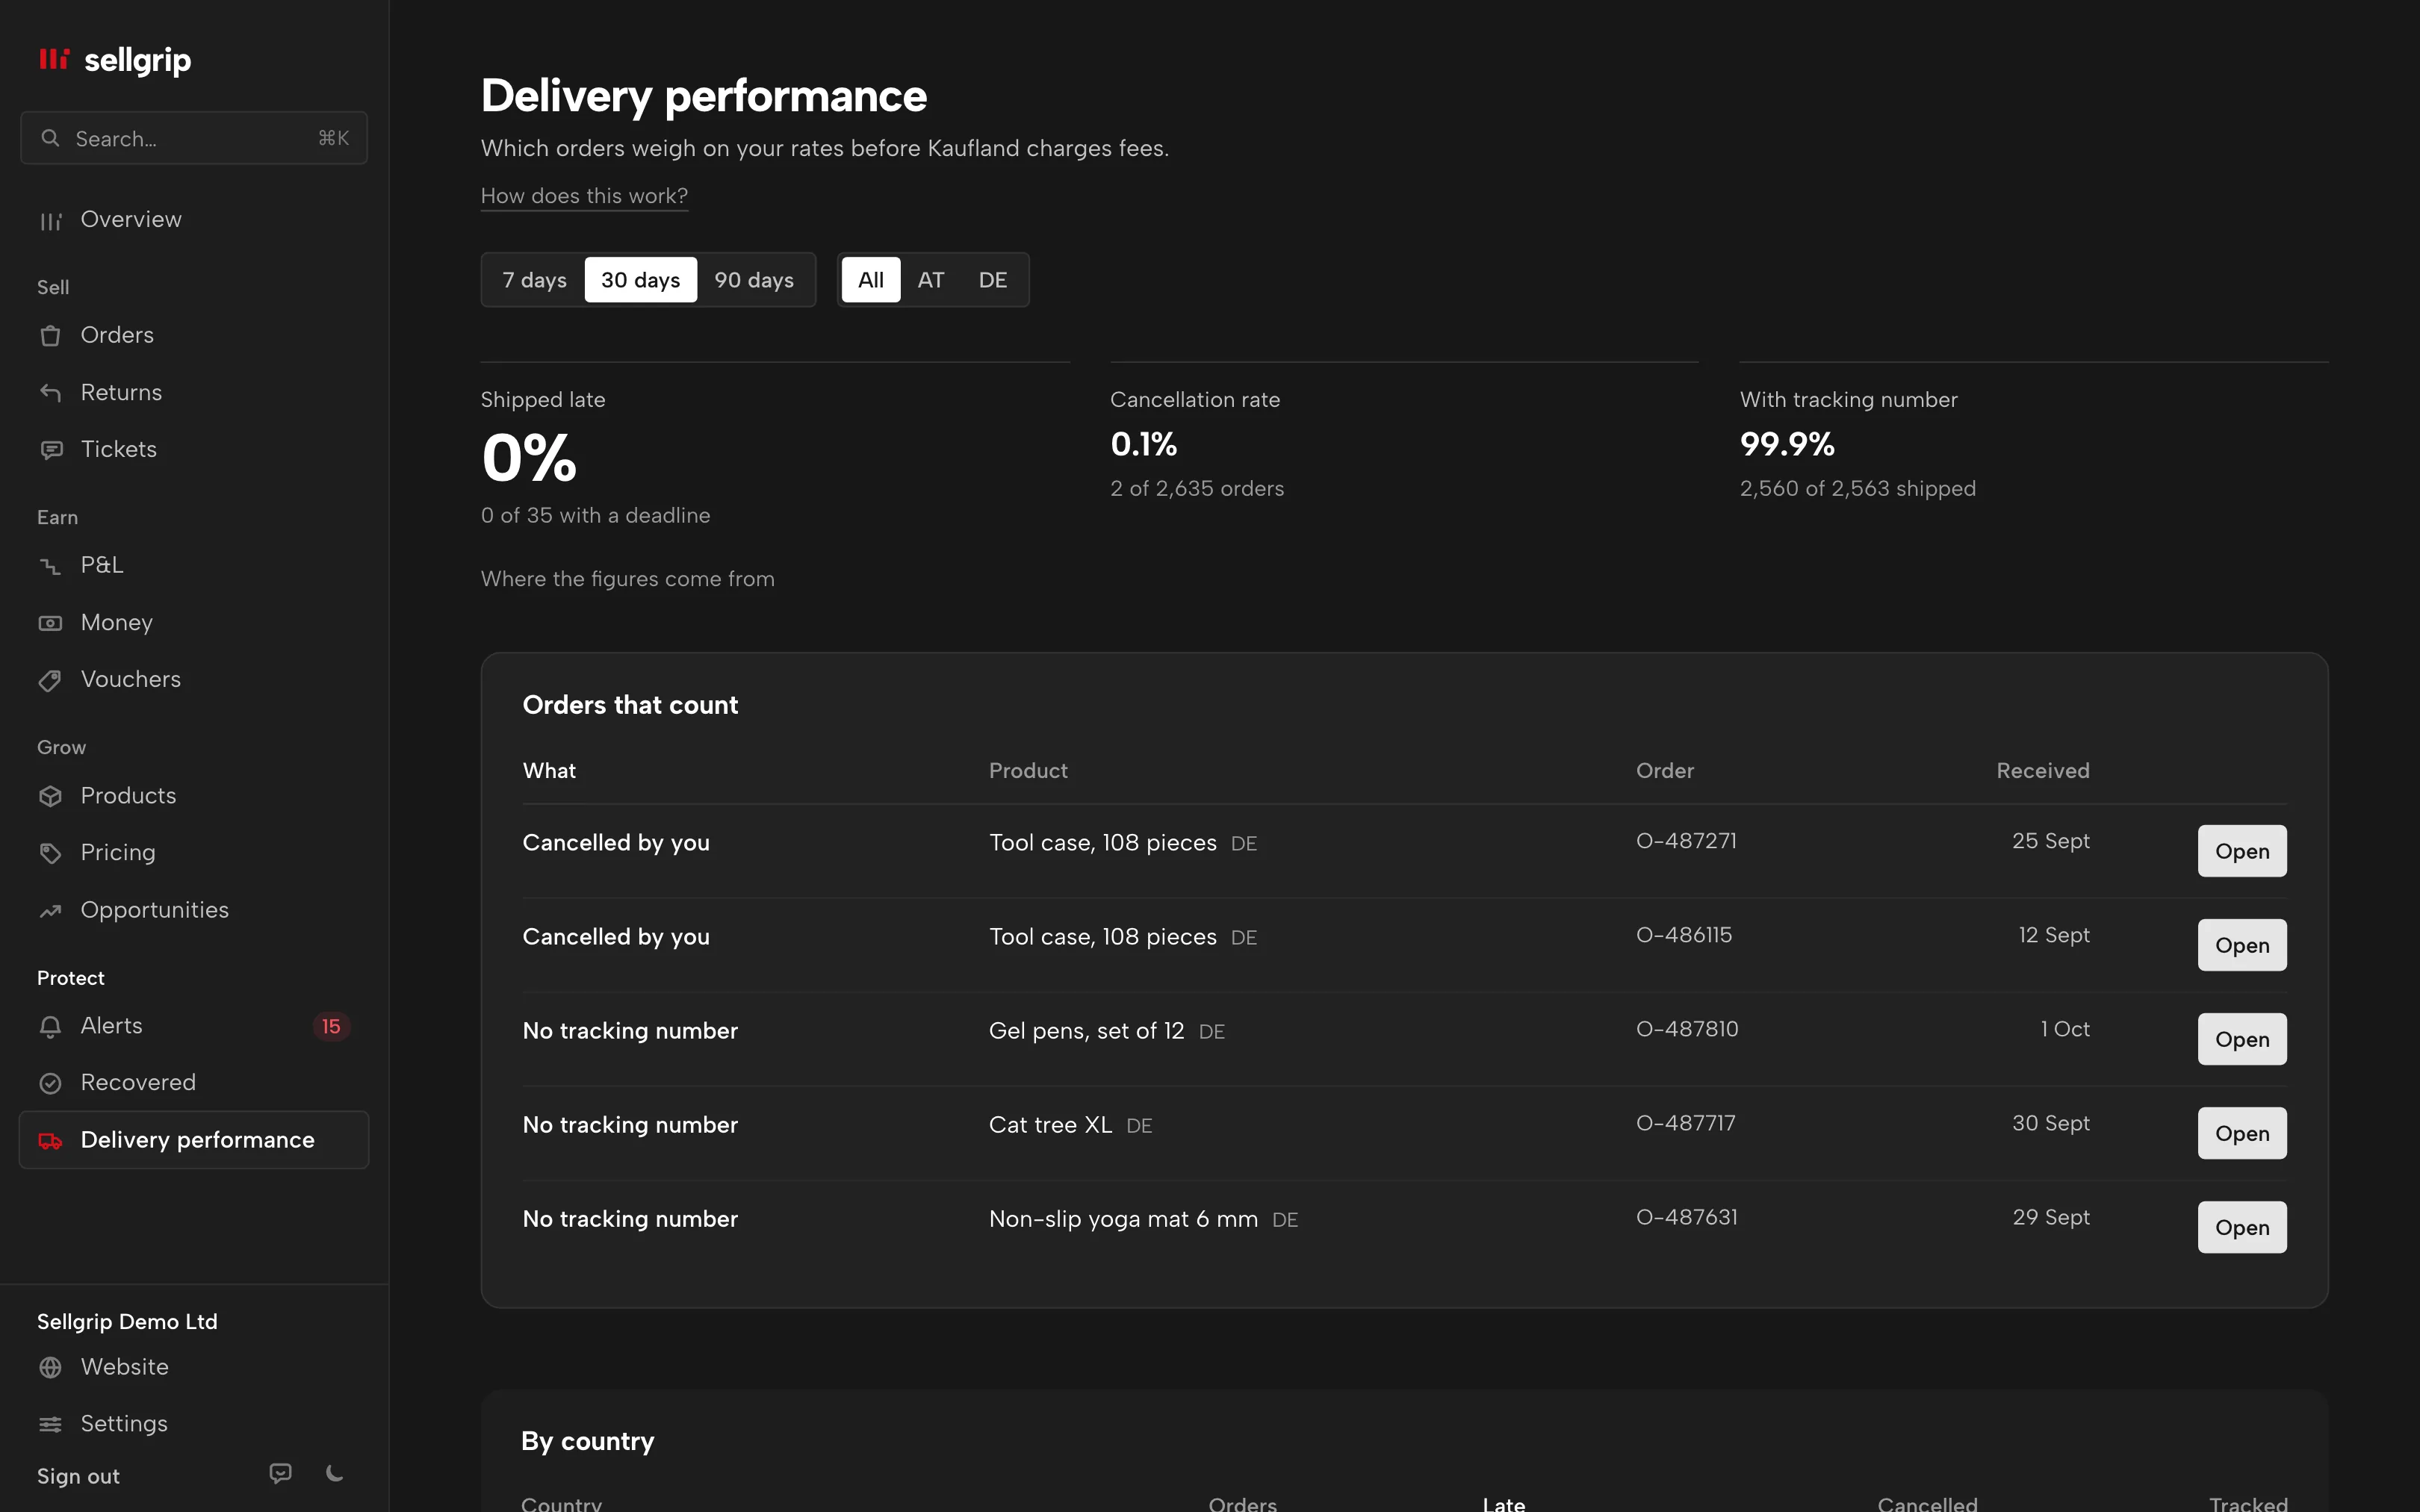Click the Alerts bell icon
The height and width of the screenshot is (1512, 2420).
click(x=50, y=1026)
